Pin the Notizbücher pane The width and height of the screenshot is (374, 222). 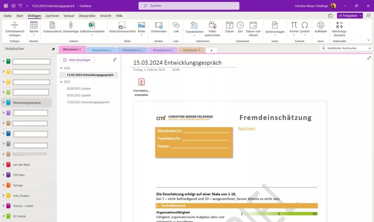53,49
